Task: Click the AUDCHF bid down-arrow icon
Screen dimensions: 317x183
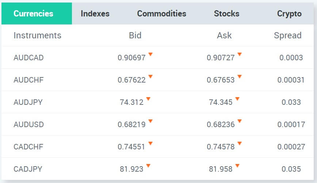Action: pyautogui.click(x=150, y=76)
